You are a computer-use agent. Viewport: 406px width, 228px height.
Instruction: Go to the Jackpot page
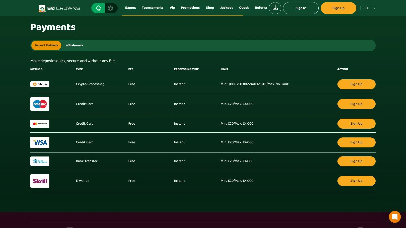(x=226, y=8)
